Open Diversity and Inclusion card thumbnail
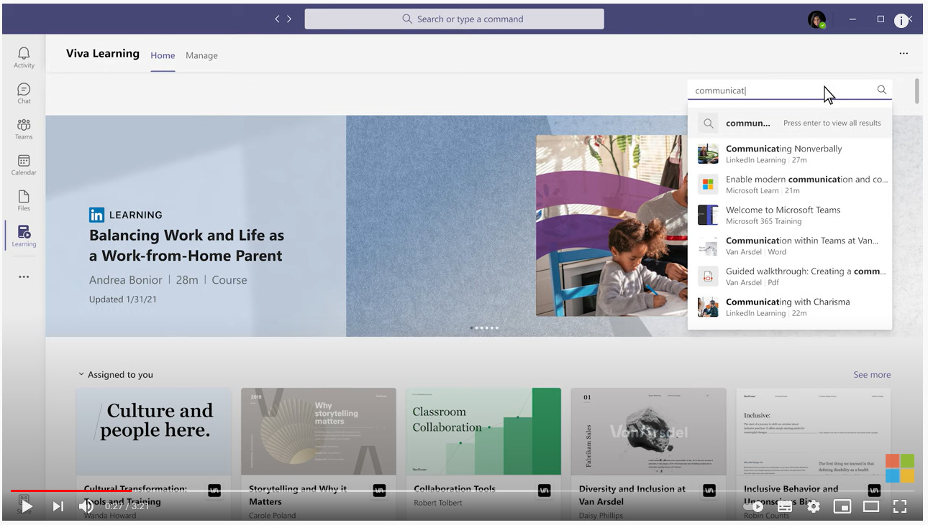Viewport: 928px width, 525px height. (648, 431)
